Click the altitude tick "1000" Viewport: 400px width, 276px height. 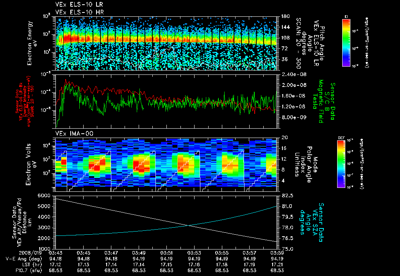(44, 249)
